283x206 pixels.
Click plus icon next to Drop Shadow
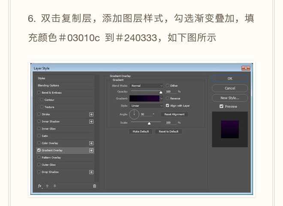[91, 172]
